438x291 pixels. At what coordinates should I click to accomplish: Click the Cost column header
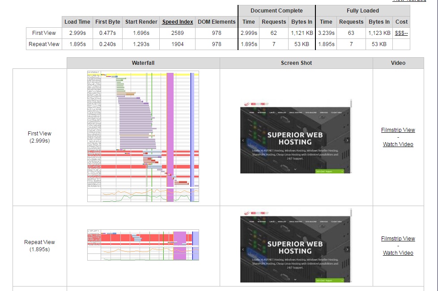401,22
